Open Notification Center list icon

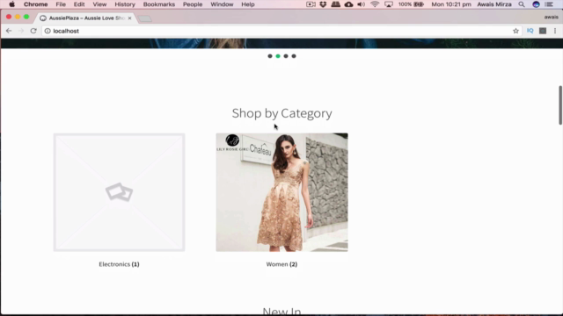click(x=549, y=4)
